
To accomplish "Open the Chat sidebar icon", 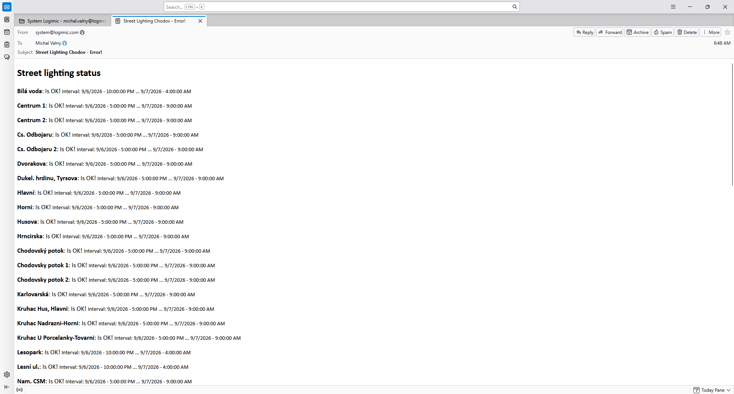I will [7, 57].
